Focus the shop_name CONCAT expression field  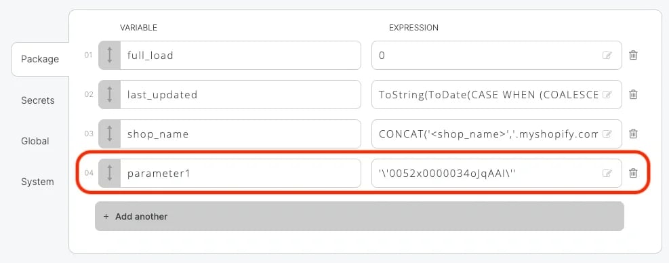tap(497, 134)
